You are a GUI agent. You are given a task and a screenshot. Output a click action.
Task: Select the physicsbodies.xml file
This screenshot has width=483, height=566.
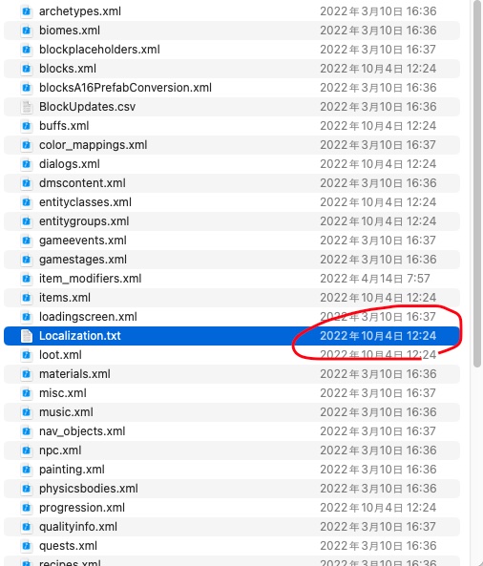[232, 489]
